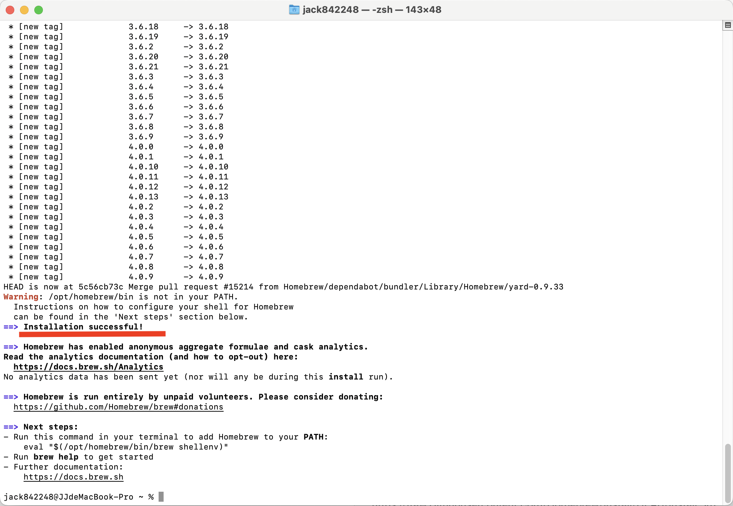
Task: Click the split pane icon at top right
Action: point(728,25)
